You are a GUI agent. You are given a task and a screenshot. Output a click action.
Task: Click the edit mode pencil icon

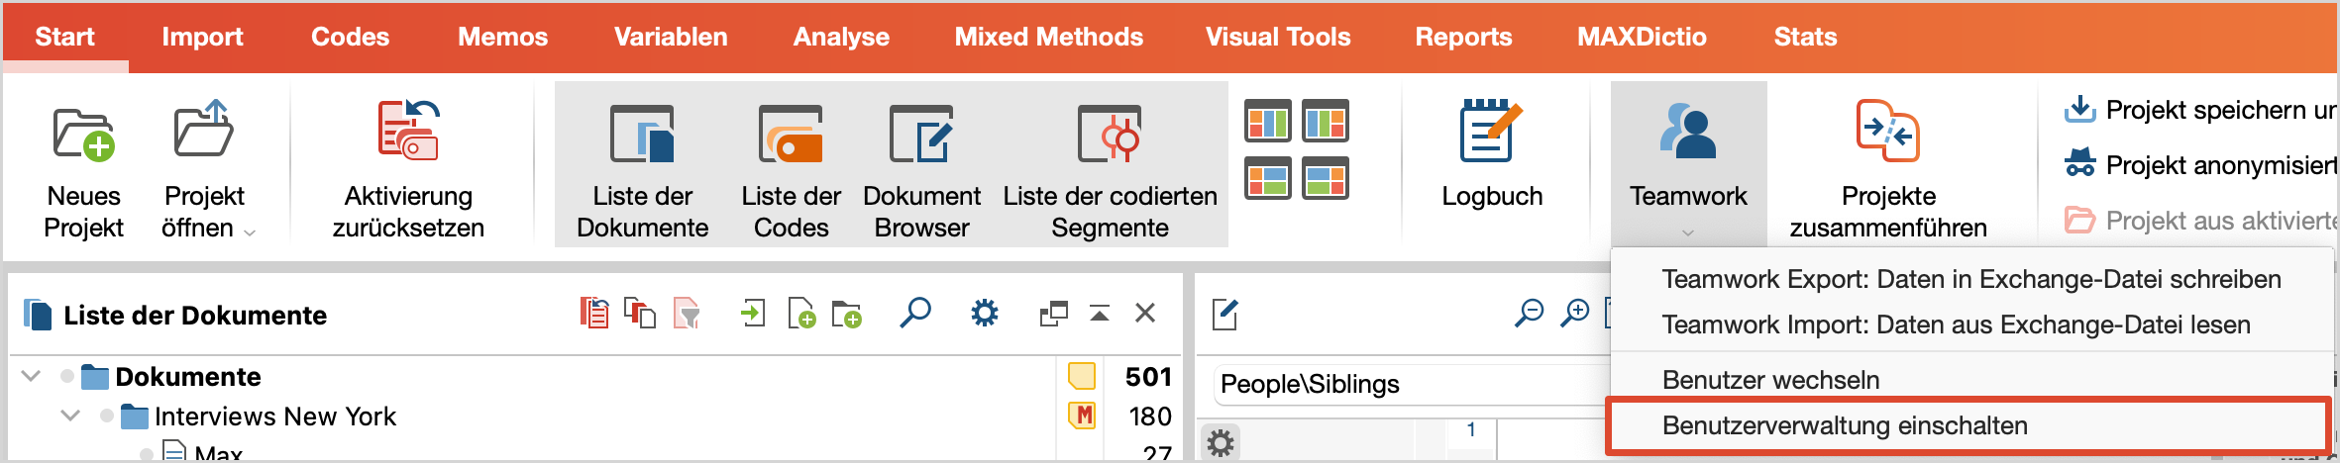coord(1225,315)
